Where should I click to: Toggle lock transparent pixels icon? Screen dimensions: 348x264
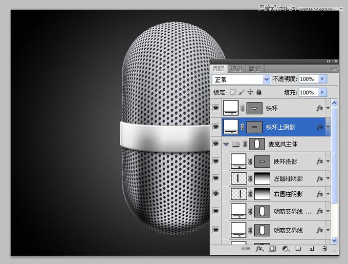pos(232,92)
